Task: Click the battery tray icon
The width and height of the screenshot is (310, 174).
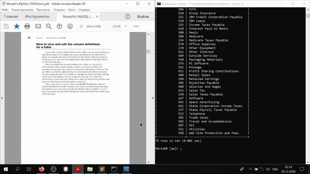Action: (256, 169)
